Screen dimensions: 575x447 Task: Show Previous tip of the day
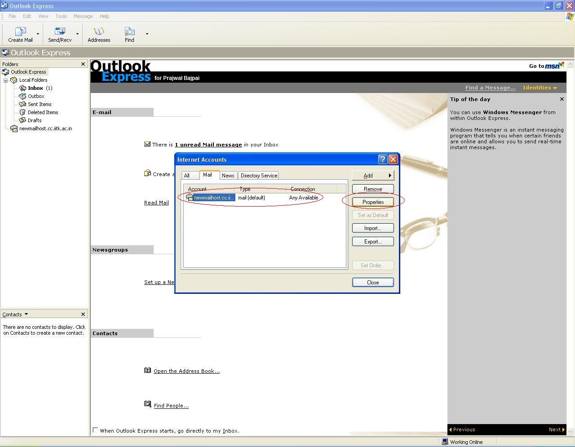(462, 429)
